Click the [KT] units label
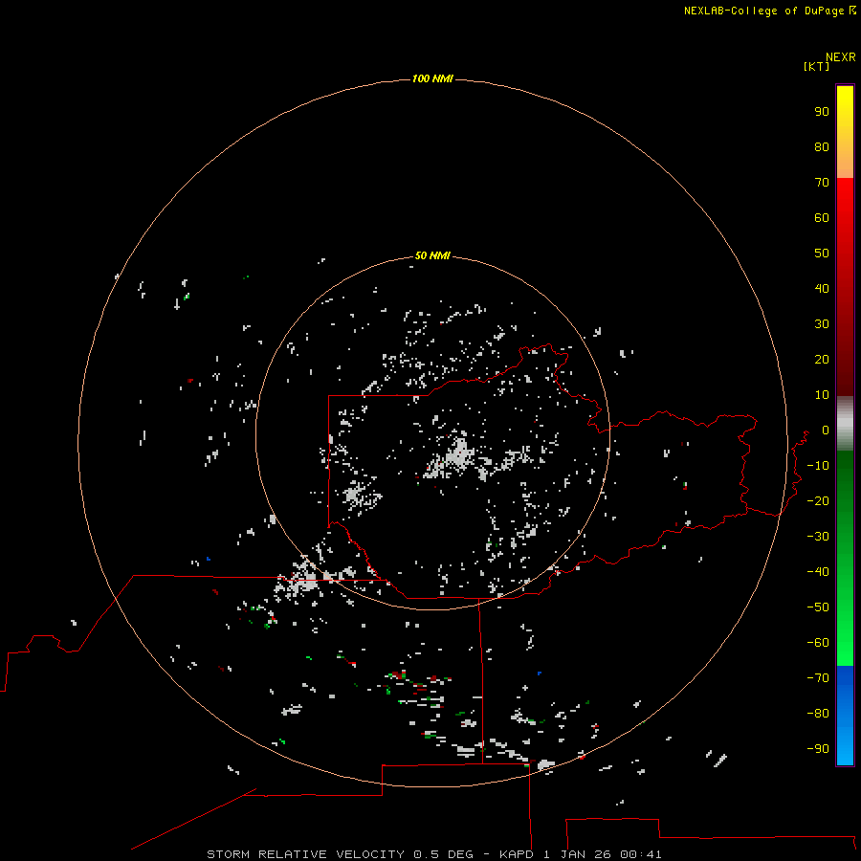This screenshot has height=861, width=861. pyautogui.click(x=816, y=66)
